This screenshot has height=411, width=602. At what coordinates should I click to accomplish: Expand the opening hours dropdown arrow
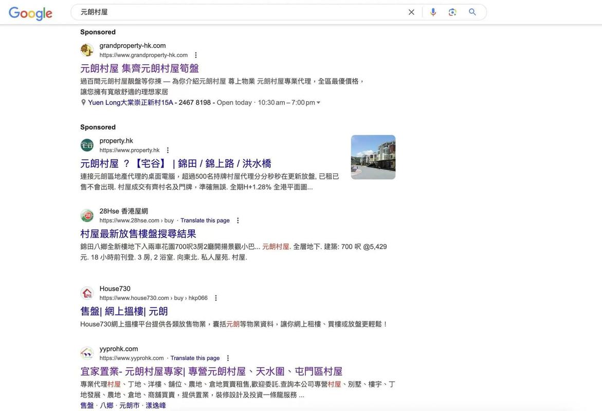point(318,102)
